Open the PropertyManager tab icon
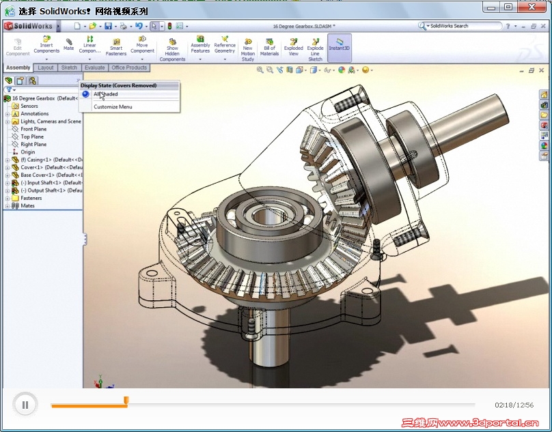Viewport: 552px width, 432px height. pyautogui.click(x=20, y=81)
